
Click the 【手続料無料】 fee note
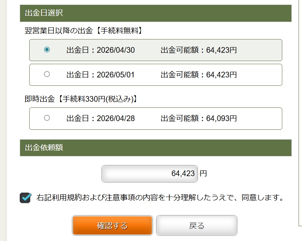118,31
